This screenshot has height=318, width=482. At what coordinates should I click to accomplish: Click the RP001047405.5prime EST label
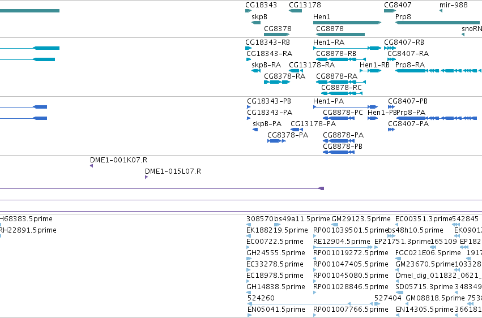(351, 265)
